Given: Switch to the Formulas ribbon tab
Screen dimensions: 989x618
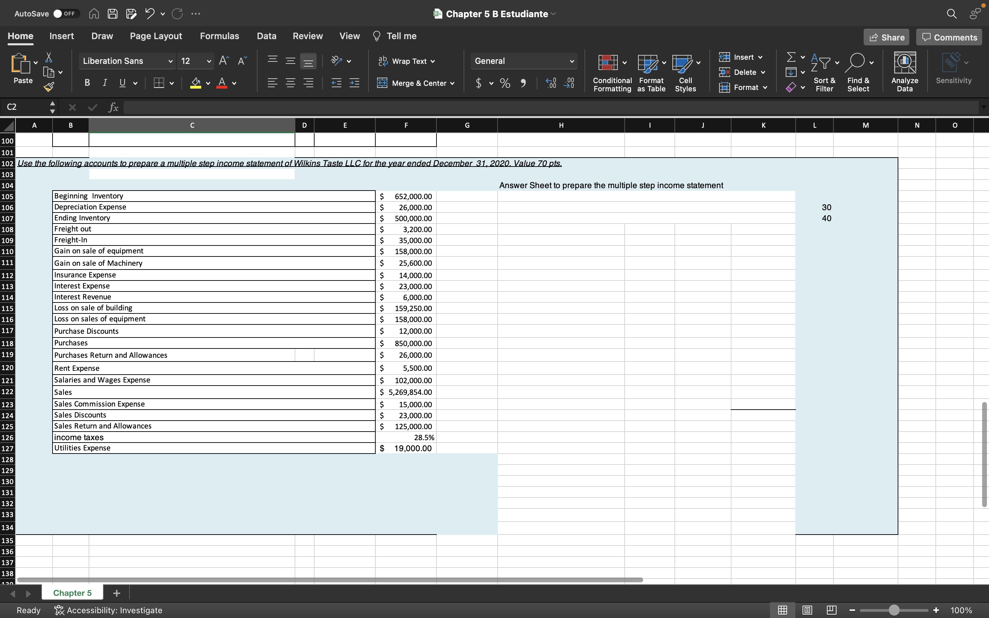Looking at the screenshot, I should 219,36.
